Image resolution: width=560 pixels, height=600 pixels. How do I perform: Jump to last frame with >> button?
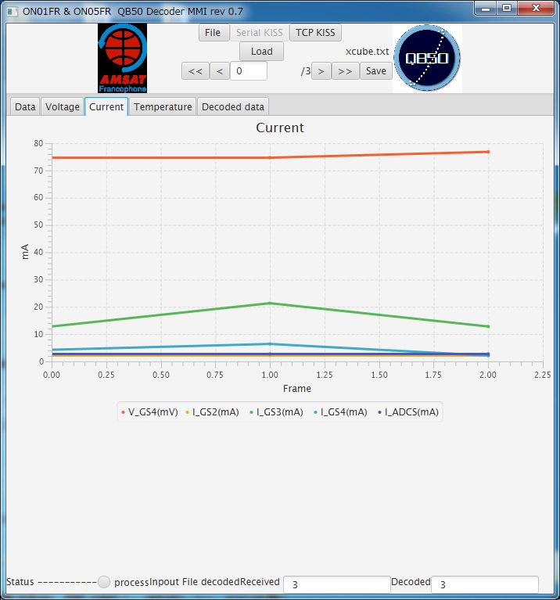(345, 71)
